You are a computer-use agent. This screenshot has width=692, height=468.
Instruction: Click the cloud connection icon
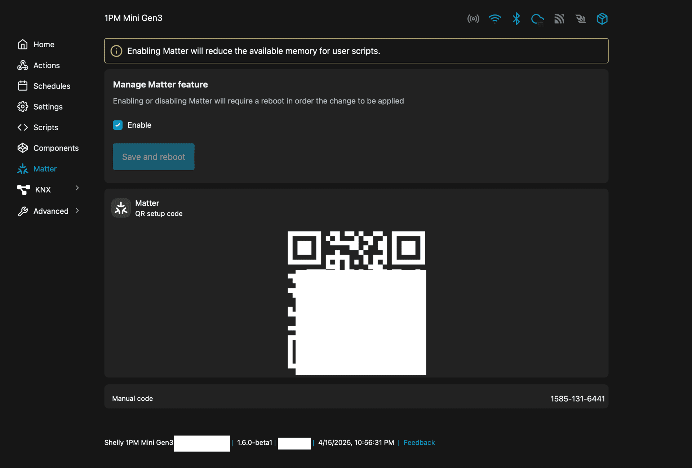[537, 19]
